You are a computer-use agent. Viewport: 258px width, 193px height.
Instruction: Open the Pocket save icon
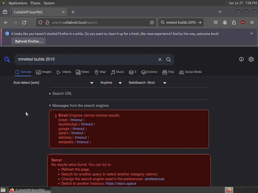216,22
